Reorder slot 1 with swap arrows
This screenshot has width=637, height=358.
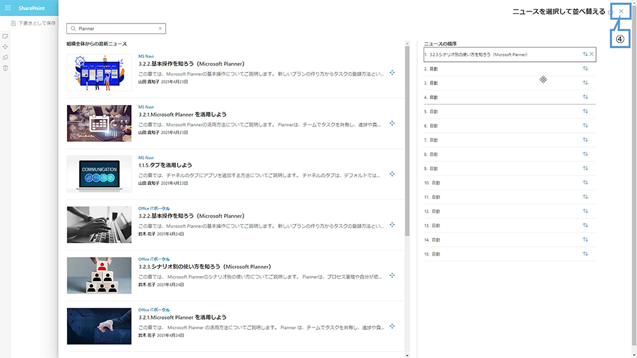585,54
